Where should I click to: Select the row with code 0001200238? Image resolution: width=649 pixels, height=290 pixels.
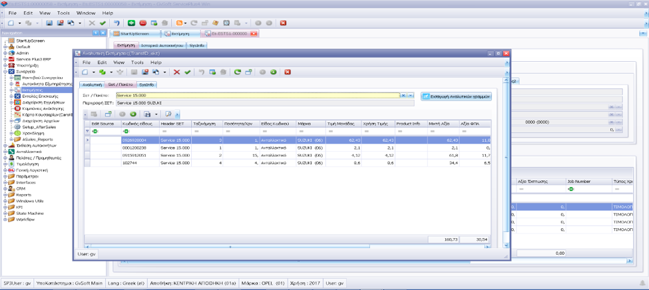(134, 148)
